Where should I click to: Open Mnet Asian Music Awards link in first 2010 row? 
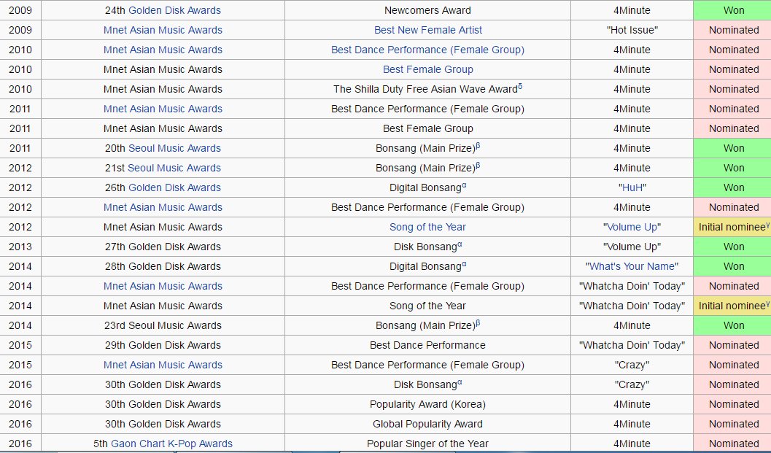(x=163, y=50)
